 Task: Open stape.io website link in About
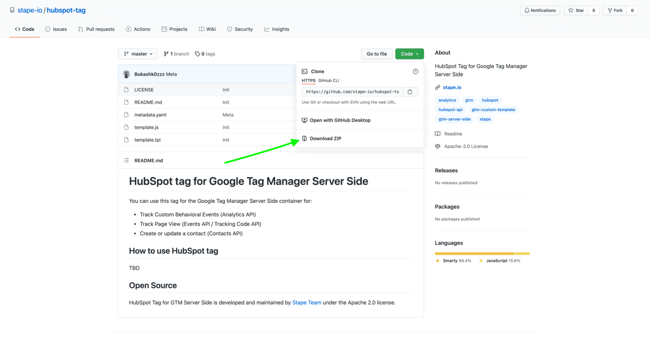point(452,87)
